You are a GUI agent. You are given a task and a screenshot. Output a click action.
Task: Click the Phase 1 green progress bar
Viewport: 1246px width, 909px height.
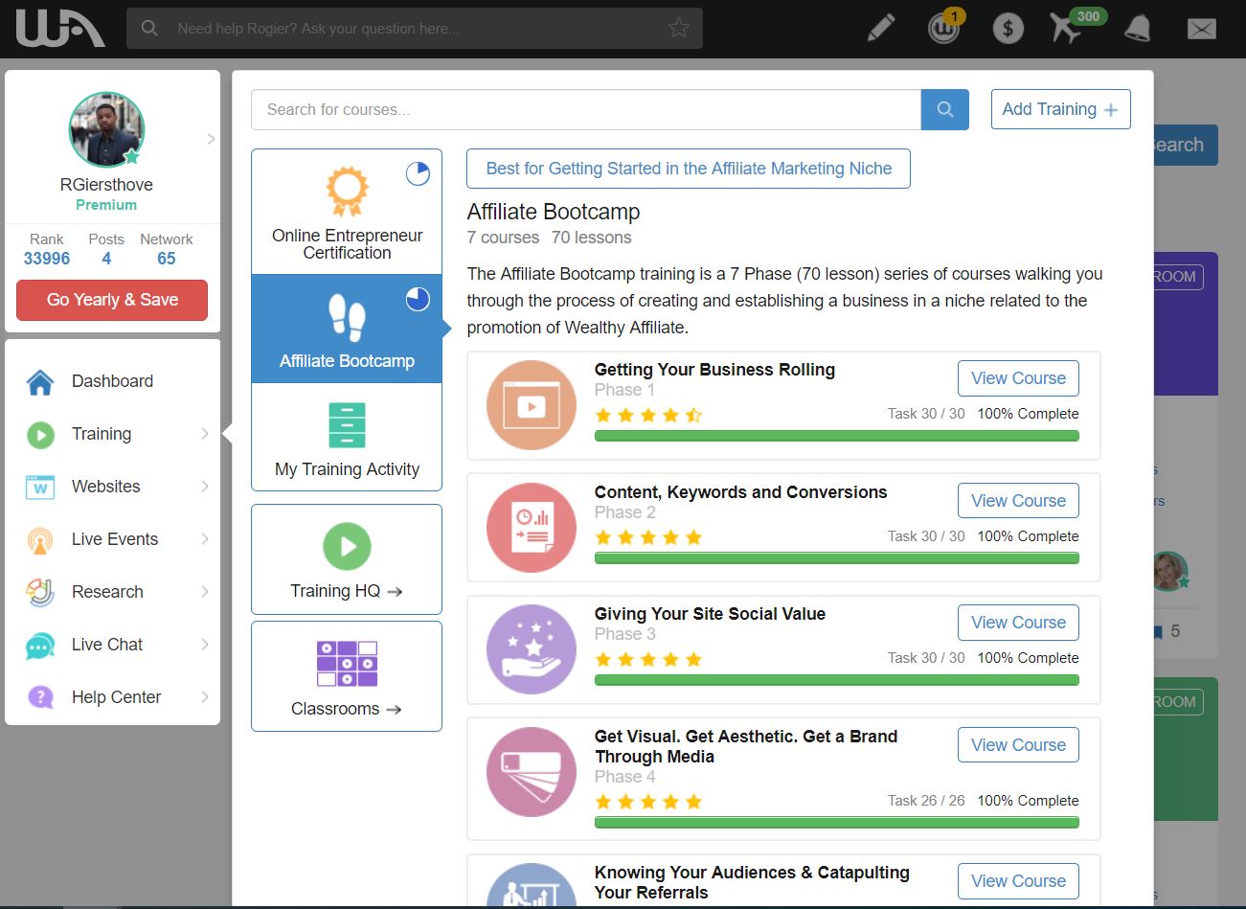point(836,436)
